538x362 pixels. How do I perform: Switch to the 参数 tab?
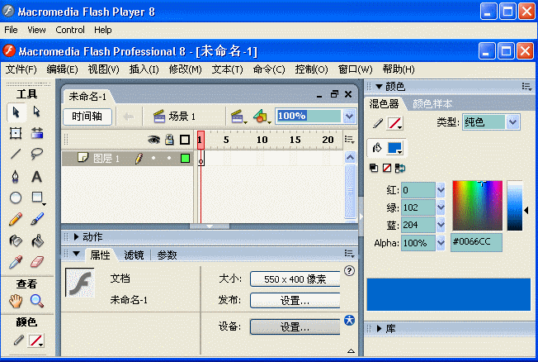coord(167,255)
